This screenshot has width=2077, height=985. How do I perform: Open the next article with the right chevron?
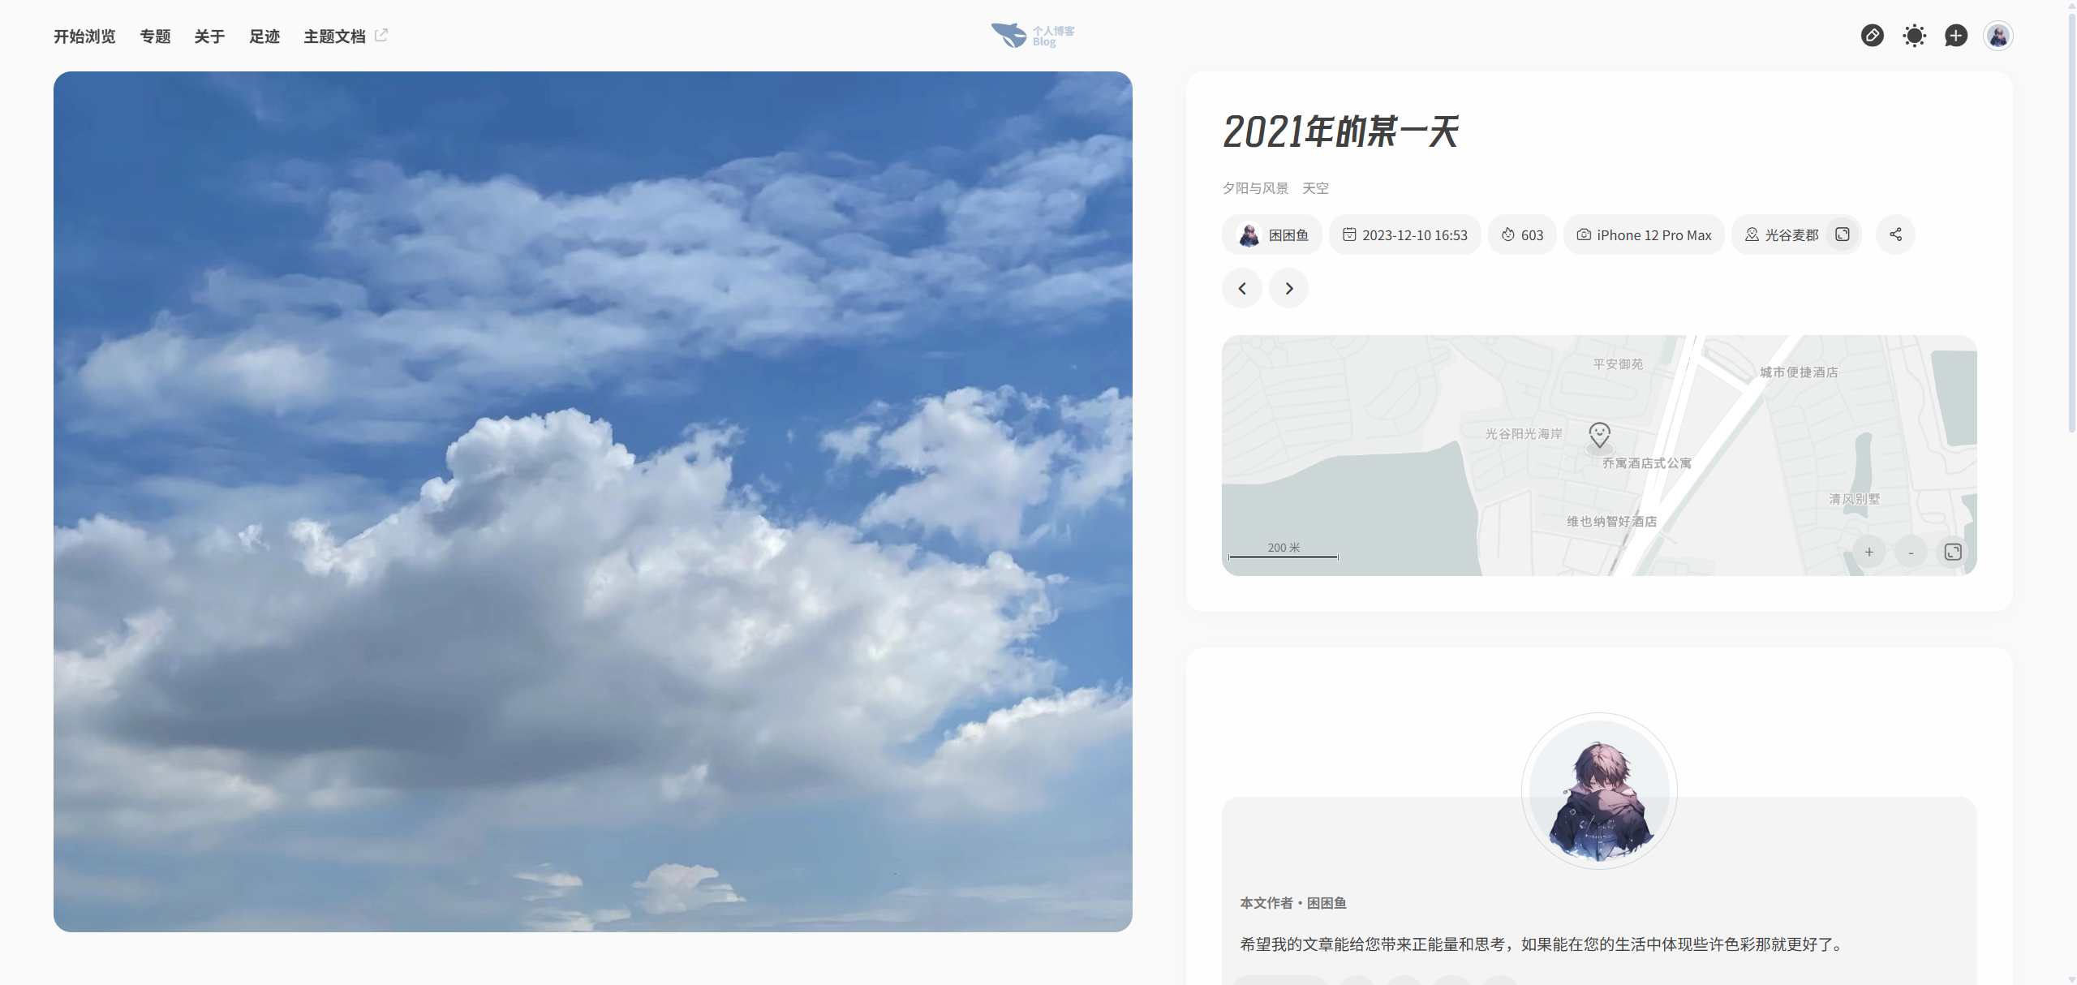coord(1288,288)
